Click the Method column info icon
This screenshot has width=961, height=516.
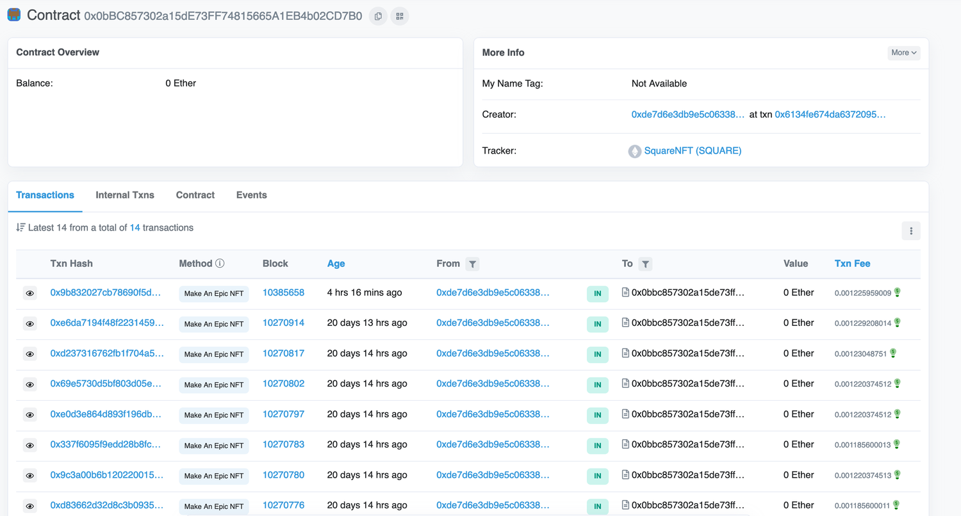[x=220, y=263]
